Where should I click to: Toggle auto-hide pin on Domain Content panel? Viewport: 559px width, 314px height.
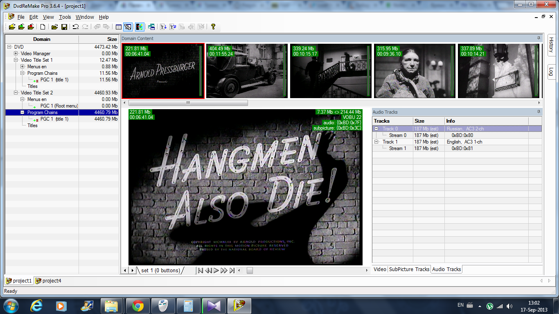point(539,38)
